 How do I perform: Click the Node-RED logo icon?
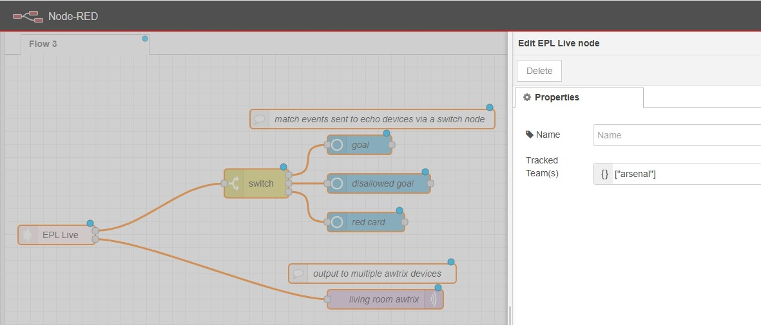click(27, 16)
